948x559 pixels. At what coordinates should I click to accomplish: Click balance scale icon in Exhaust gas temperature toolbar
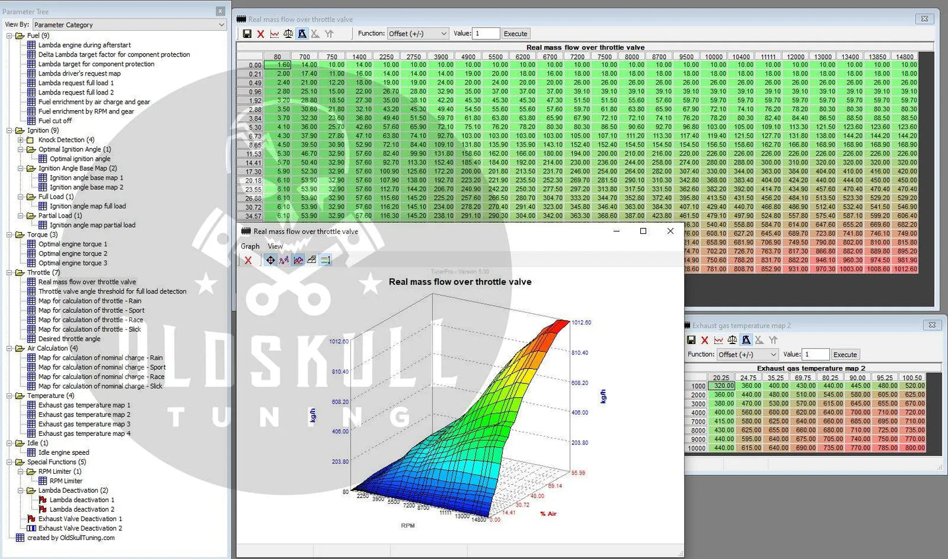pos(732,340)
